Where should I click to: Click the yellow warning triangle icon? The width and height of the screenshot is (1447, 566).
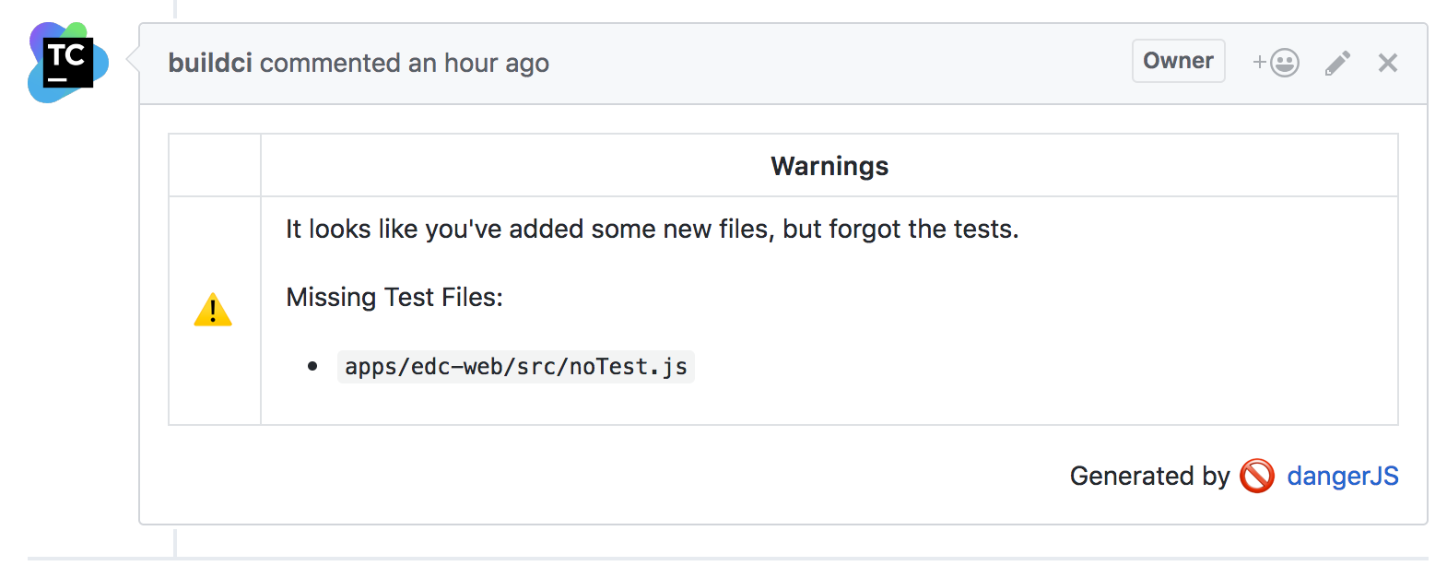tap(213, 310)
